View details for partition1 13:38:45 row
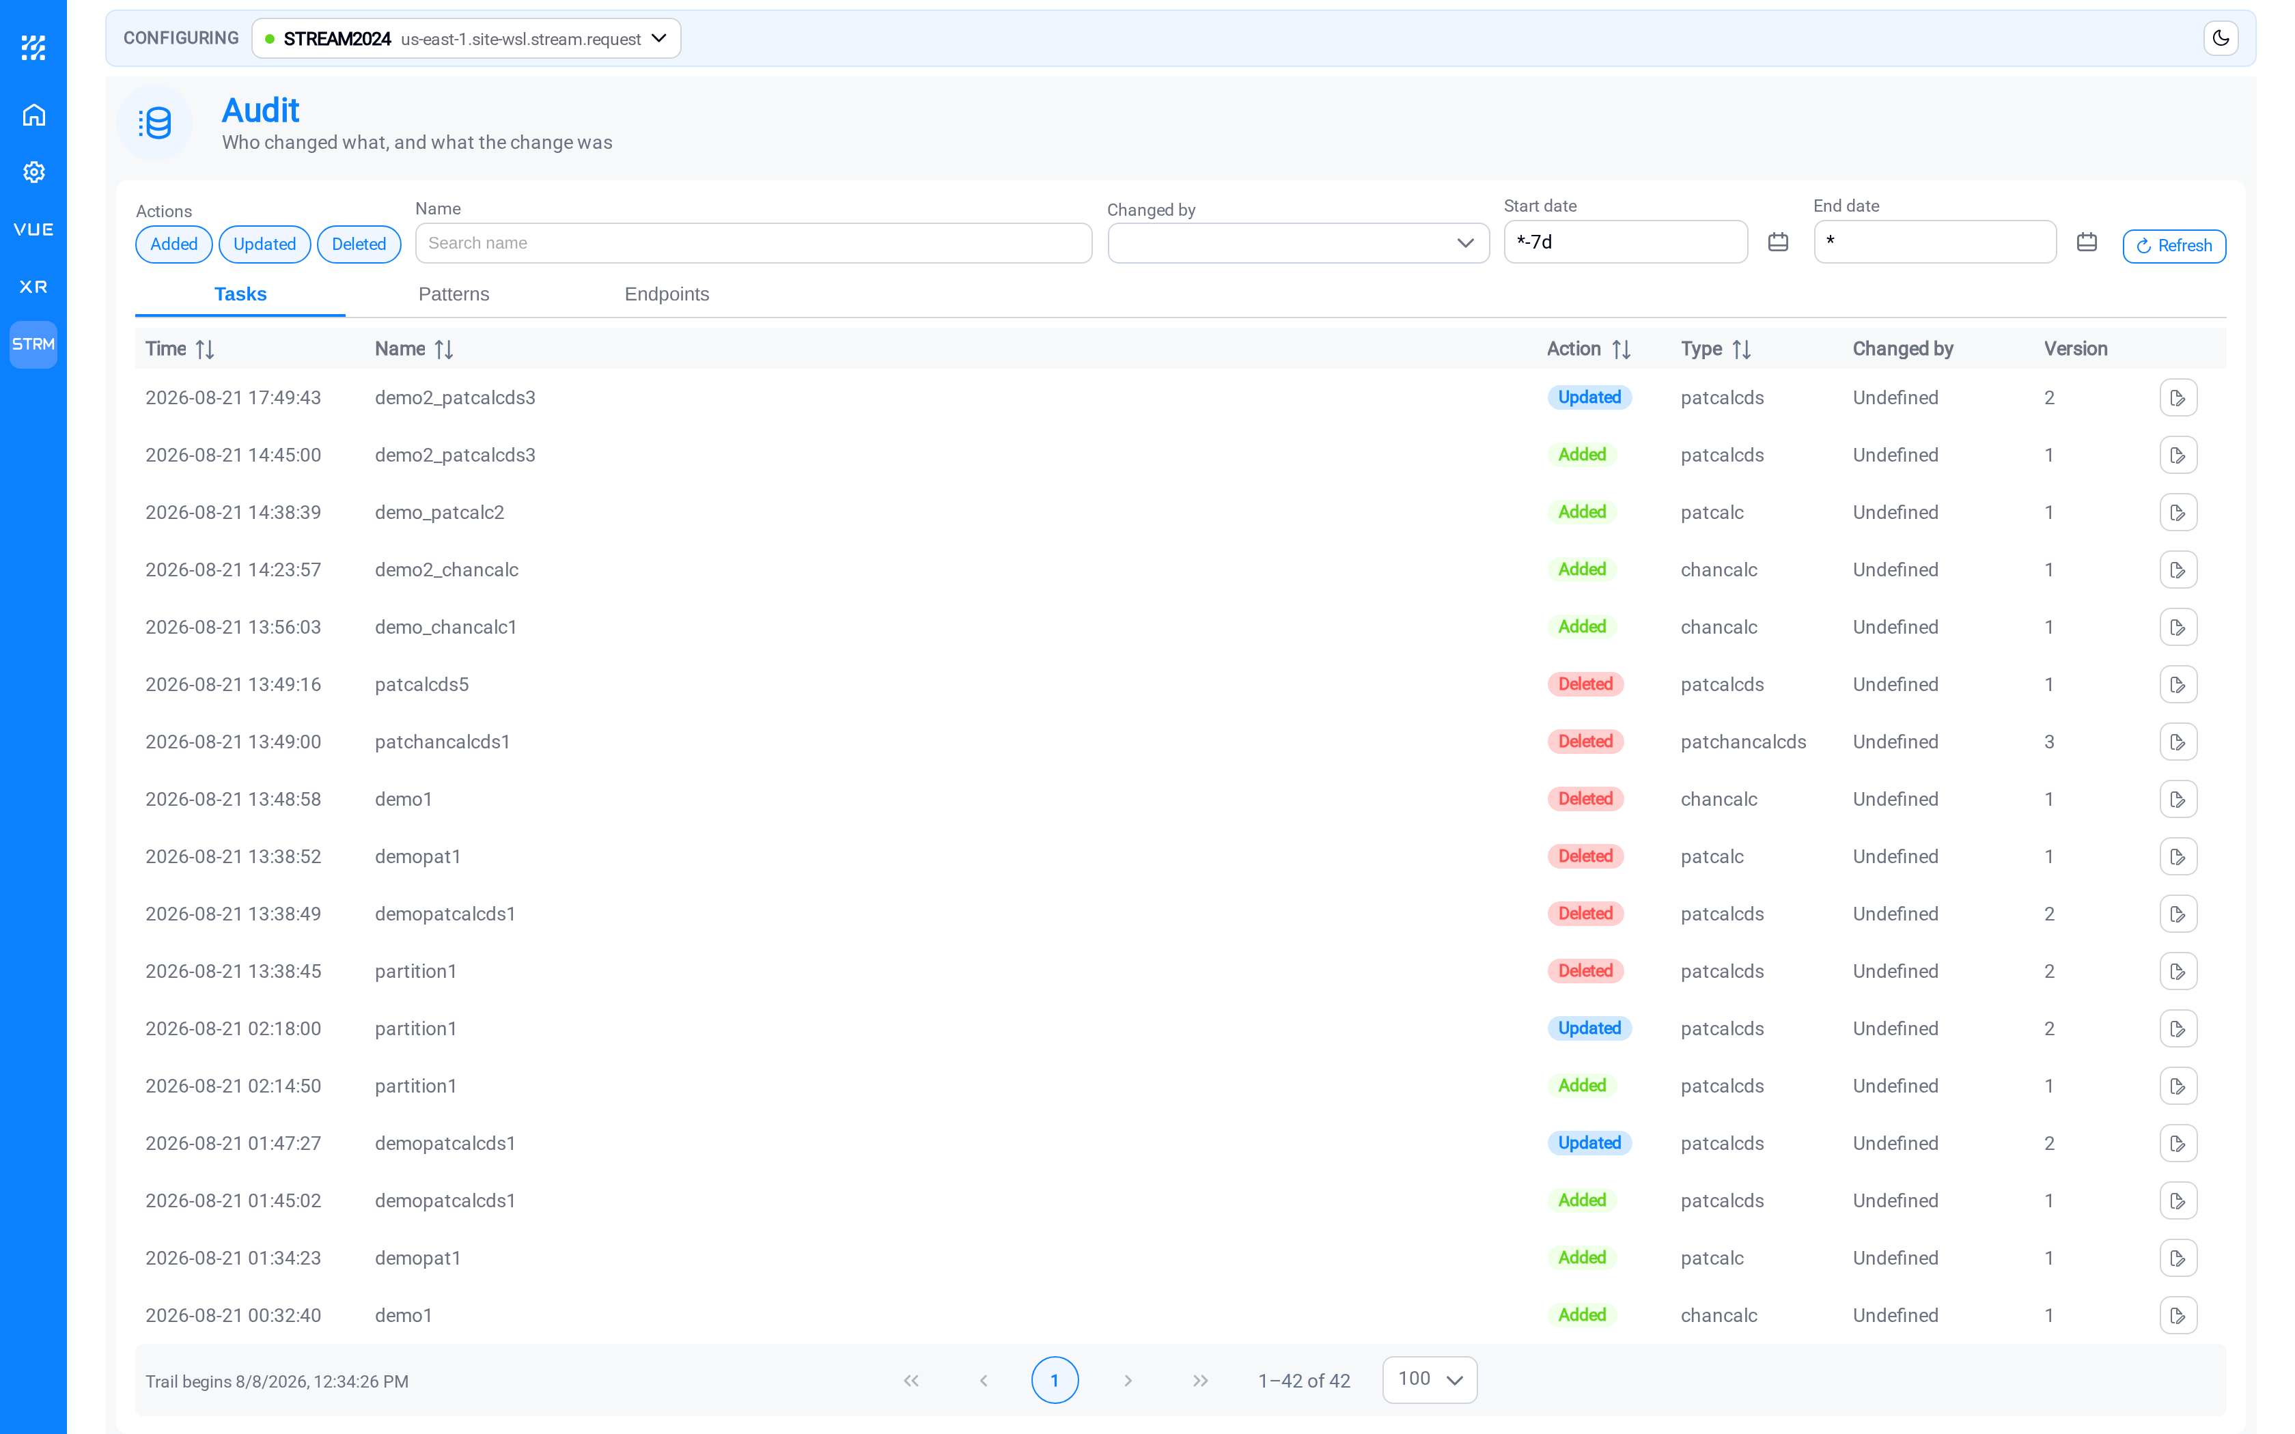 pos(2178,972)
